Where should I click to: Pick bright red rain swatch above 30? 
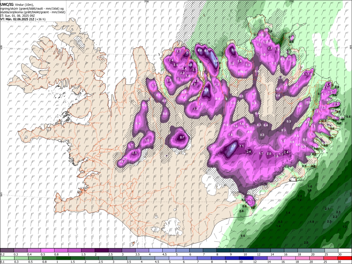click(345, 258)
